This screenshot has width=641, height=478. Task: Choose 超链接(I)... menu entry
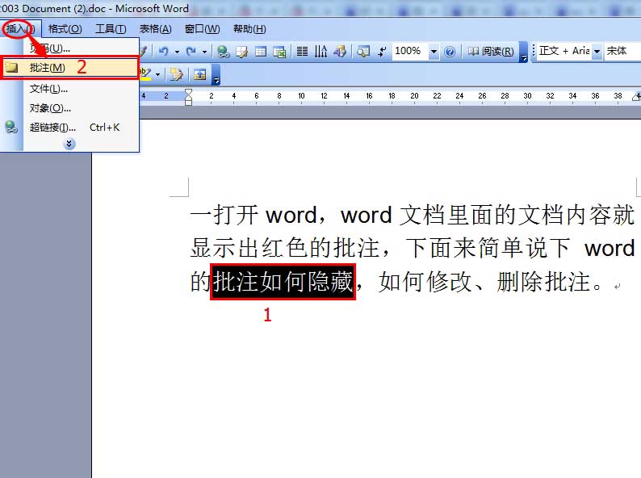69,128
